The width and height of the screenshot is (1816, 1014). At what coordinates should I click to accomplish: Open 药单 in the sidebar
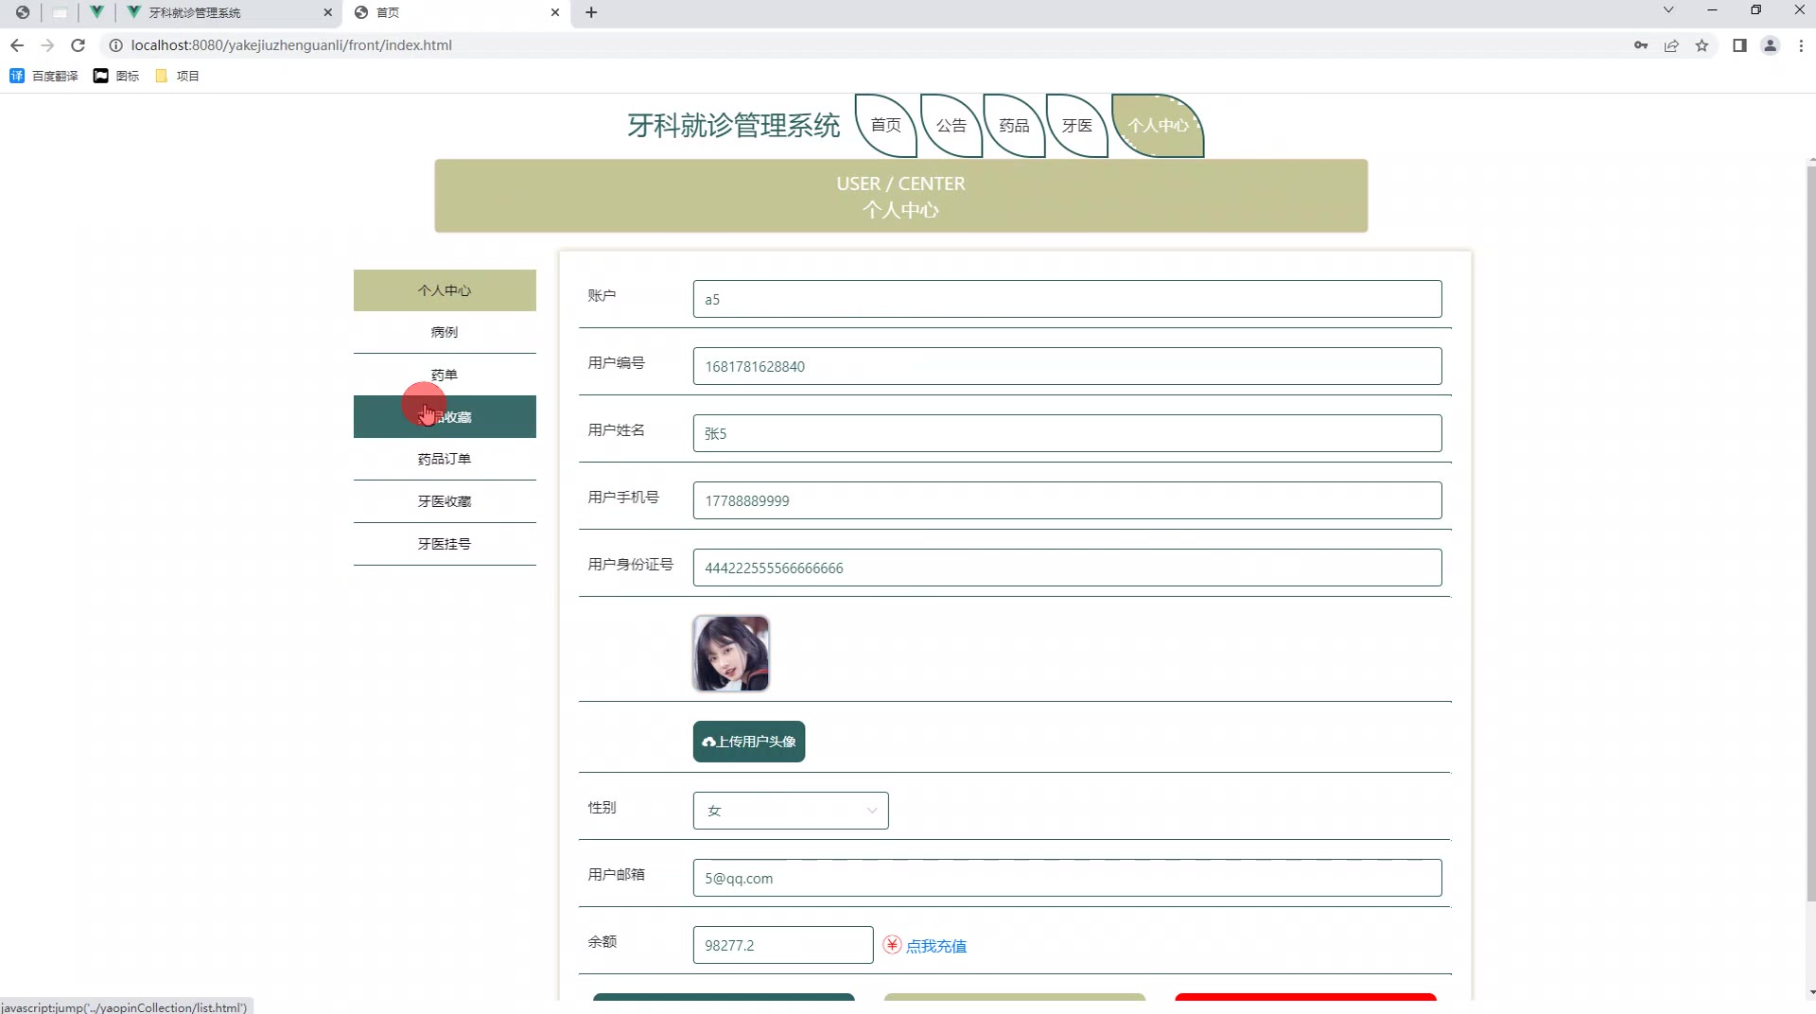point(445,375)
